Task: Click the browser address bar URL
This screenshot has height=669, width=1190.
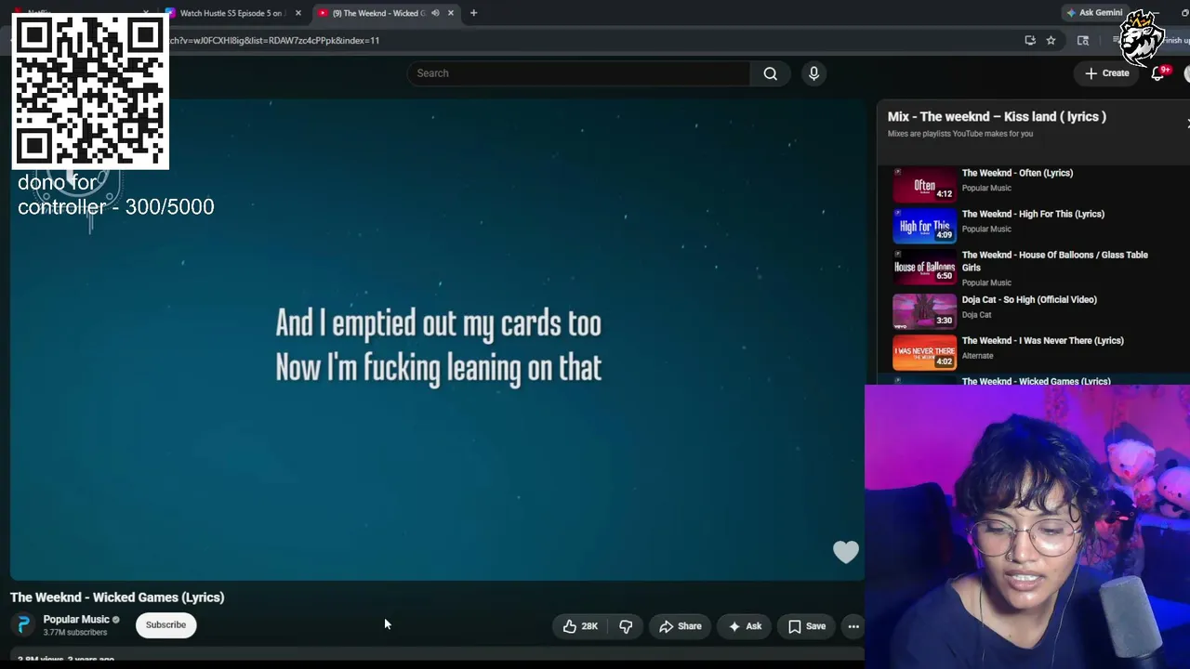Action: pos(274,40)
